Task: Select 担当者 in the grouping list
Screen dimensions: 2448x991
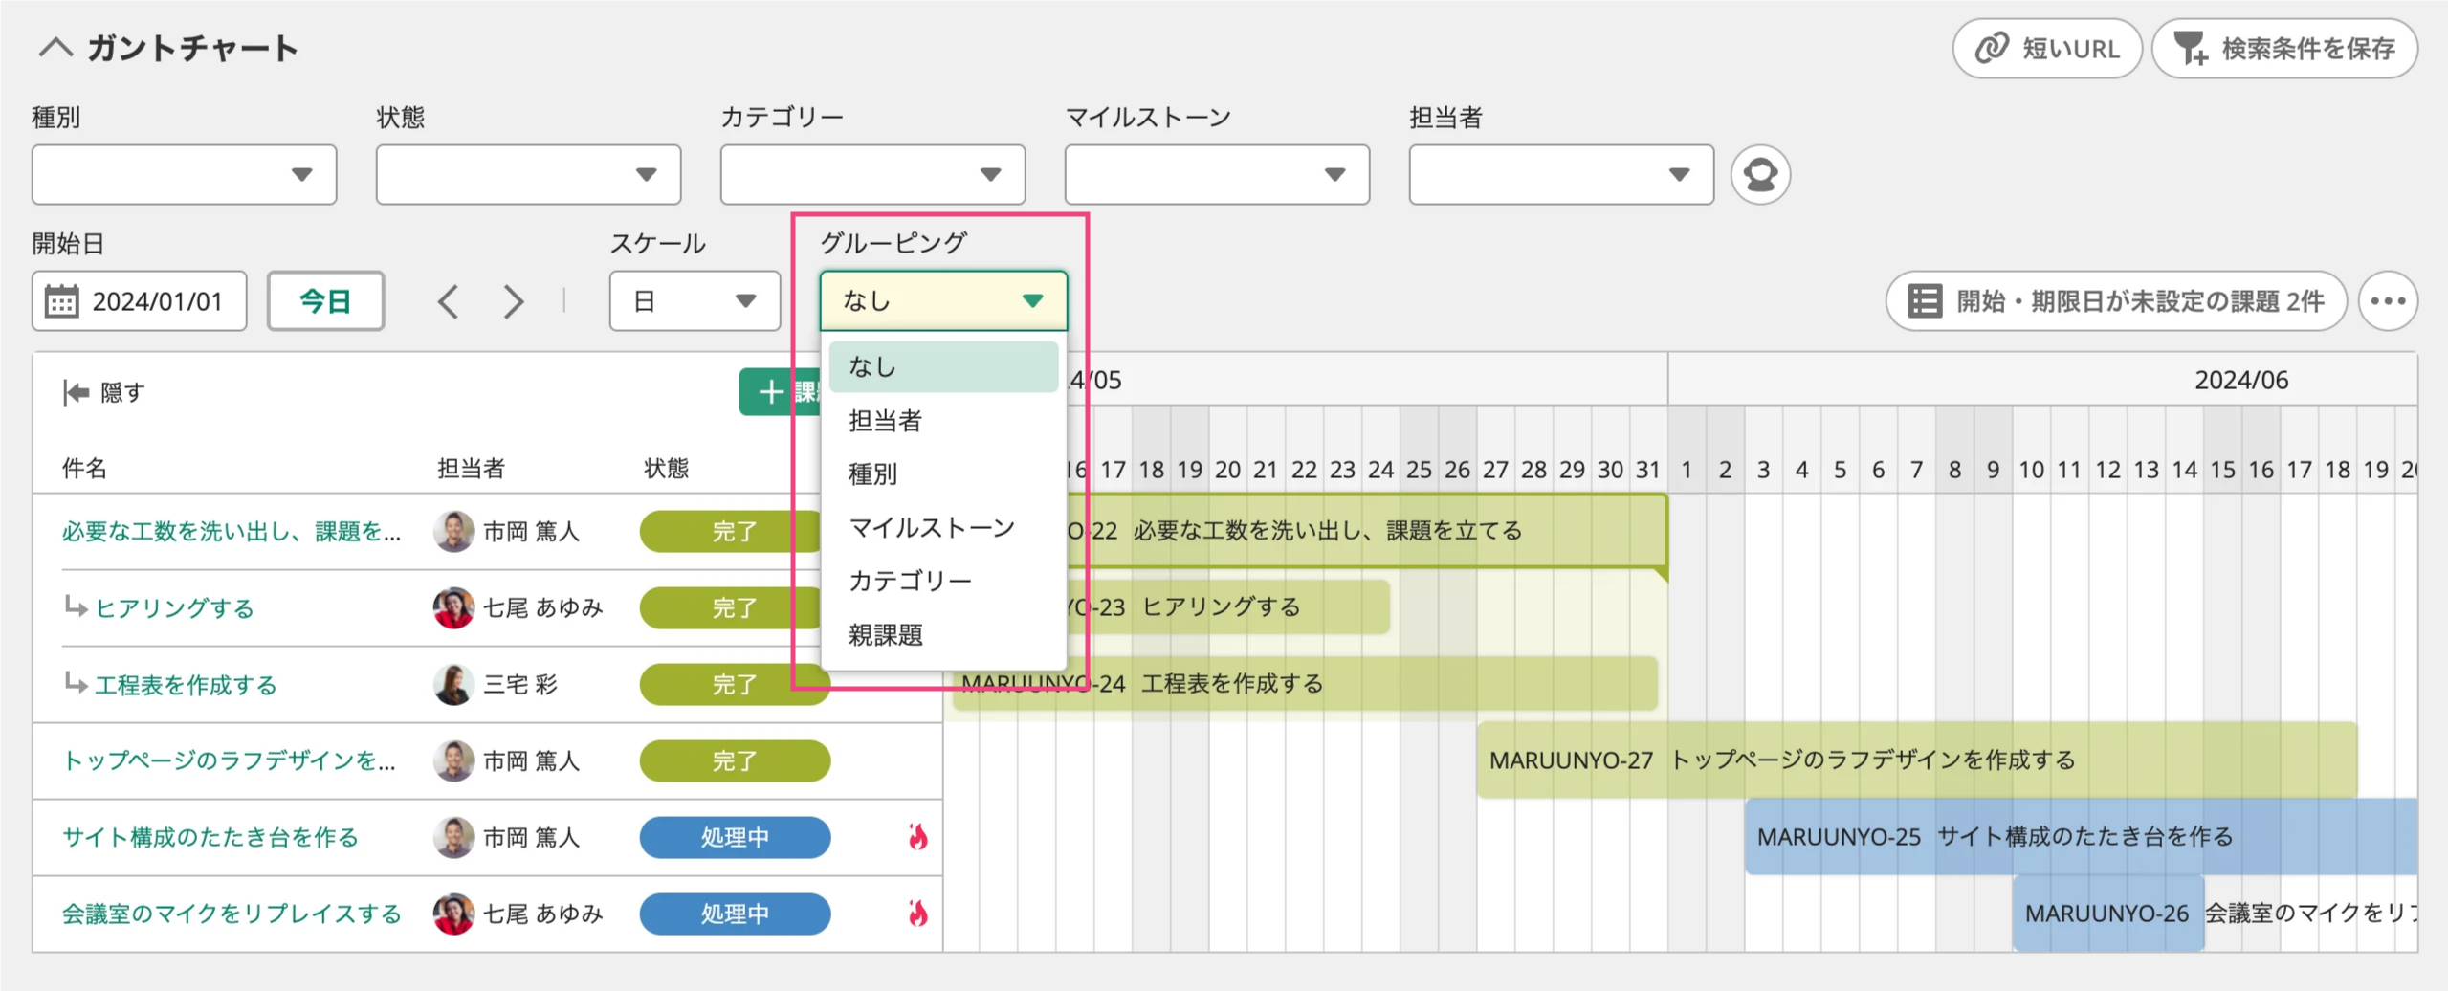Action: (885, 421)
